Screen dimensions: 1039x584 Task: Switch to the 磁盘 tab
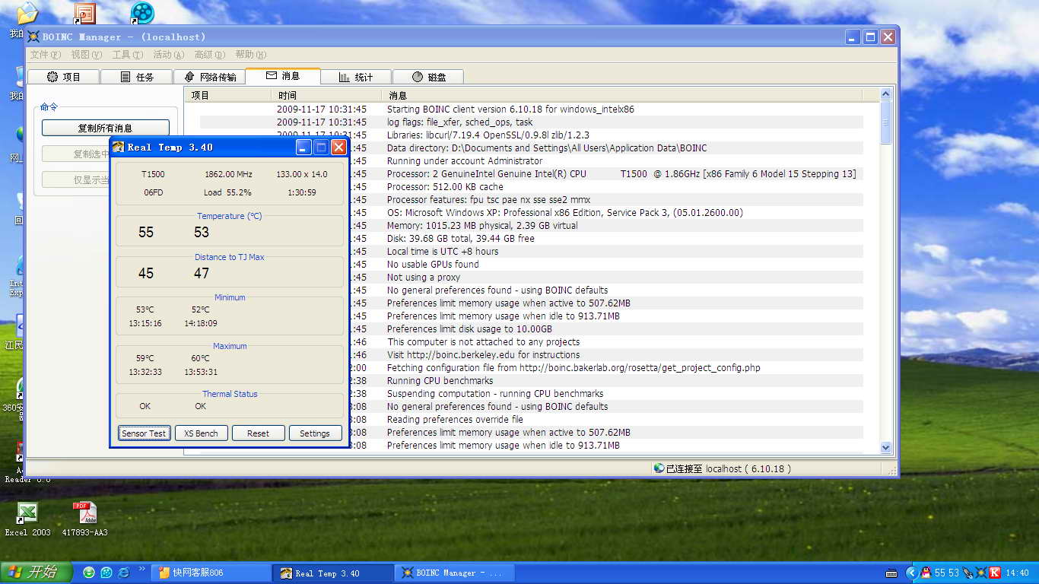click(428, 77)
